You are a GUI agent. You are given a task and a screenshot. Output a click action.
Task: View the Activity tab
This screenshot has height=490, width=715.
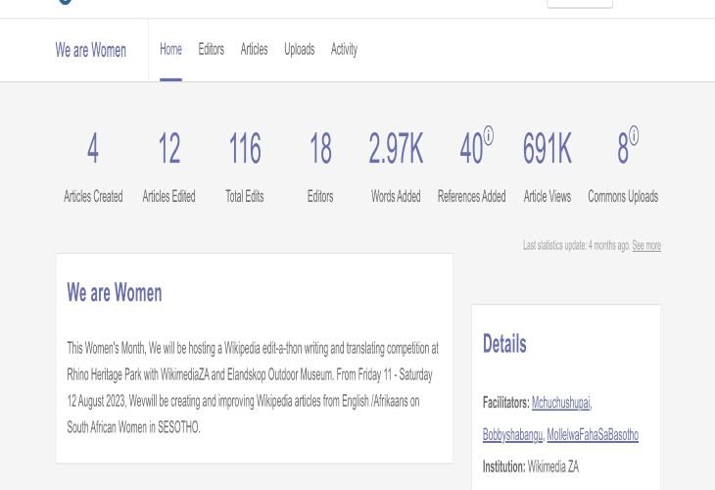pos(344,49)
